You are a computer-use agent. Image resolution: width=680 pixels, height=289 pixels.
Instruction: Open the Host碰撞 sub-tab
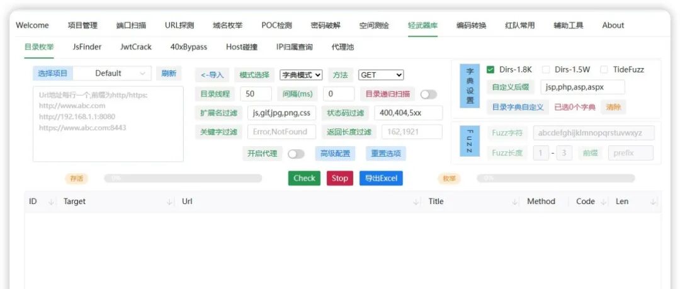pos(242,47)
